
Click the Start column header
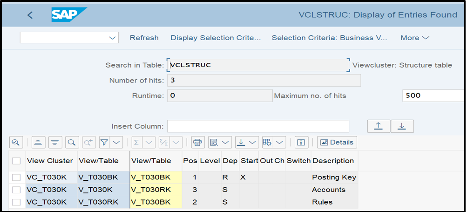(x=249, y=161)
